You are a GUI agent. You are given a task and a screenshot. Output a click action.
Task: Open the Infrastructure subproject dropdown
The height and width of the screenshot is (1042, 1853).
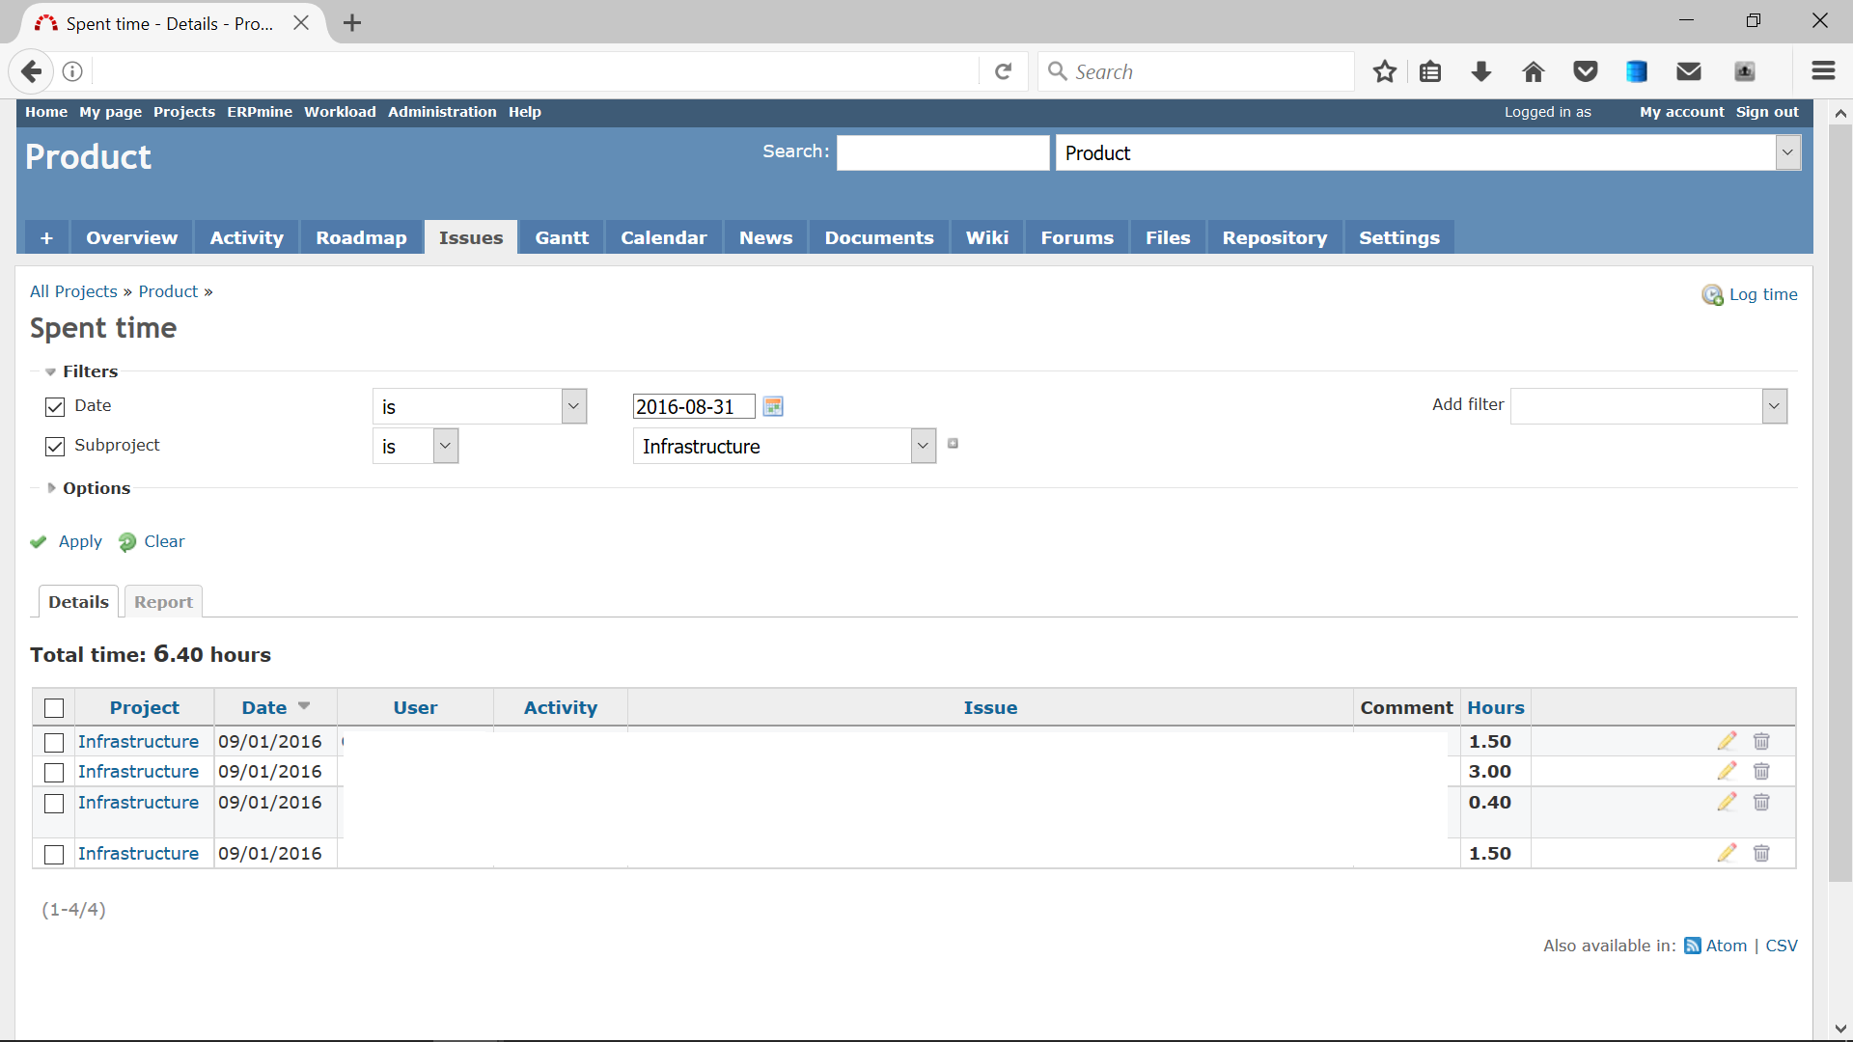(784, 446)
